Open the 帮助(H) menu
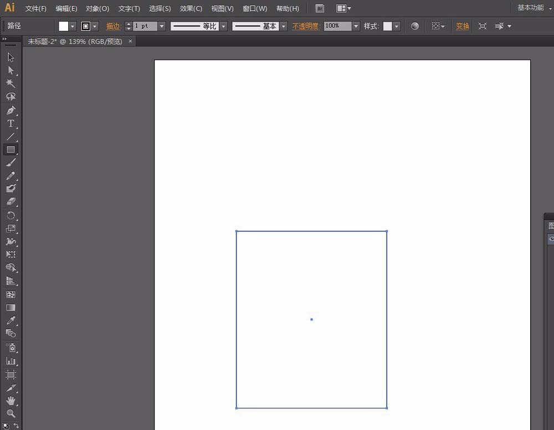554x430 pixels. [288, 8]
